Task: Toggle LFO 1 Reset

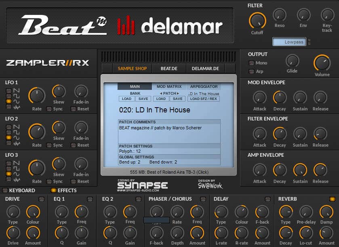Action: point(73,109)
